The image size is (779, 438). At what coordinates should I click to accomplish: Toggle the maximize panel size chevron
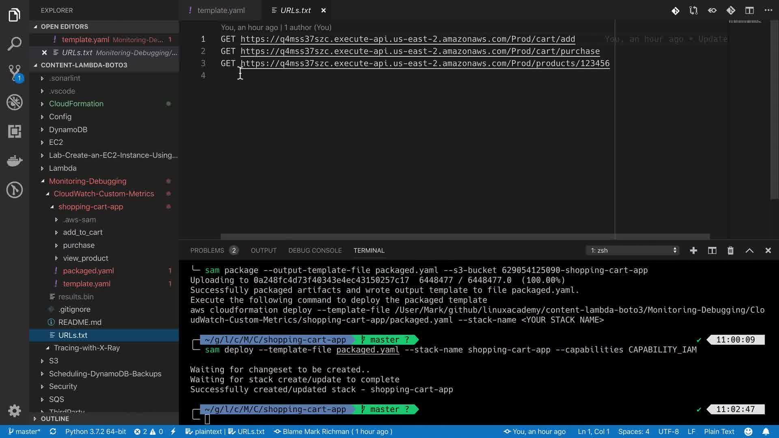[x=749, y=251]
